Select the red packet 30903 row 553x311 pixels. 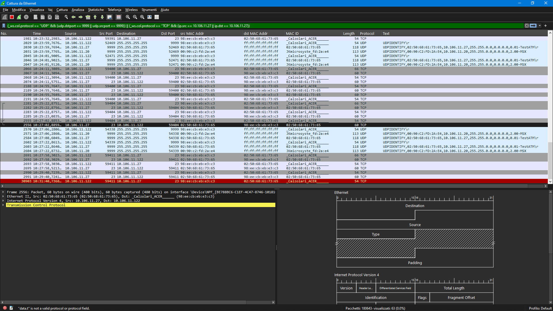point(274,181)
